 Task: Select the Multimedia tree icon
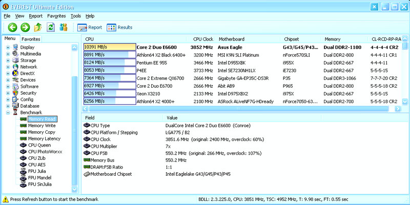[x=15, y=54]
